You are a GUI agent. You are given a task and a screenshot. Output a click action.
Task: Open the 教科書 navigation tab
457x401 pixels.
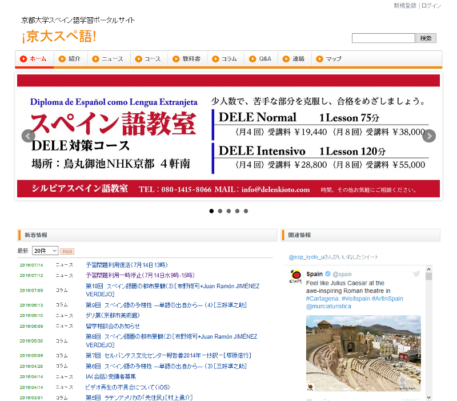(187, 59)
